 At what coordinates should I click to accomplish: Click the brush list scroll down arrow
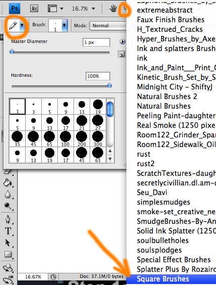point(110,159)
